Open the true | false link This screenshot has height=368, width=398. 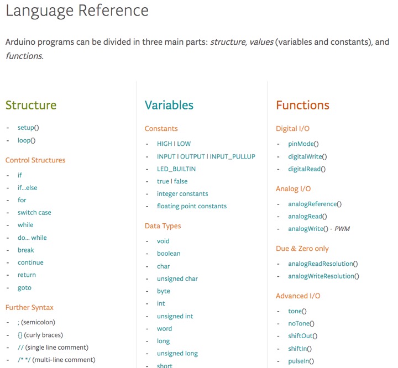coord(172,181)
